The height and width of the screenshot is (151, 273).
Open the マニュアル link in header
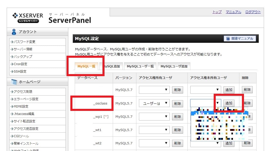click(233, 12)
